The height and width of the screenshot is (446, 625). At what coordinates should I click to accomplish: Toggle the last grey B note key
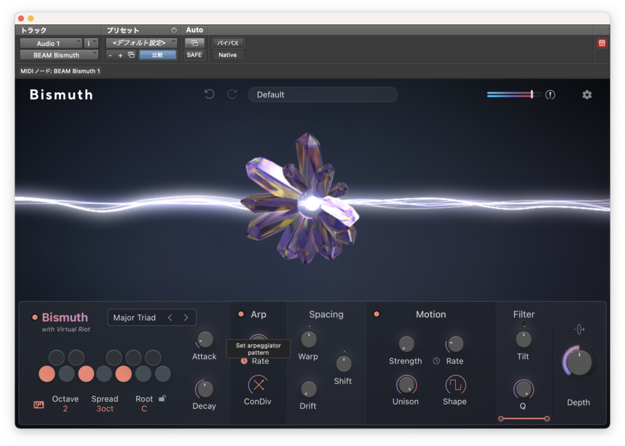(x=162, y=374)
